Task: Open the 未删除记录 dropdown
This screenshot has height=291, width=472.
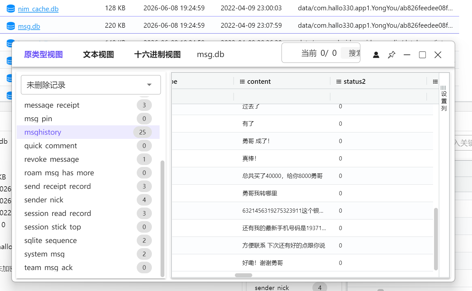Action: point(91,85)
